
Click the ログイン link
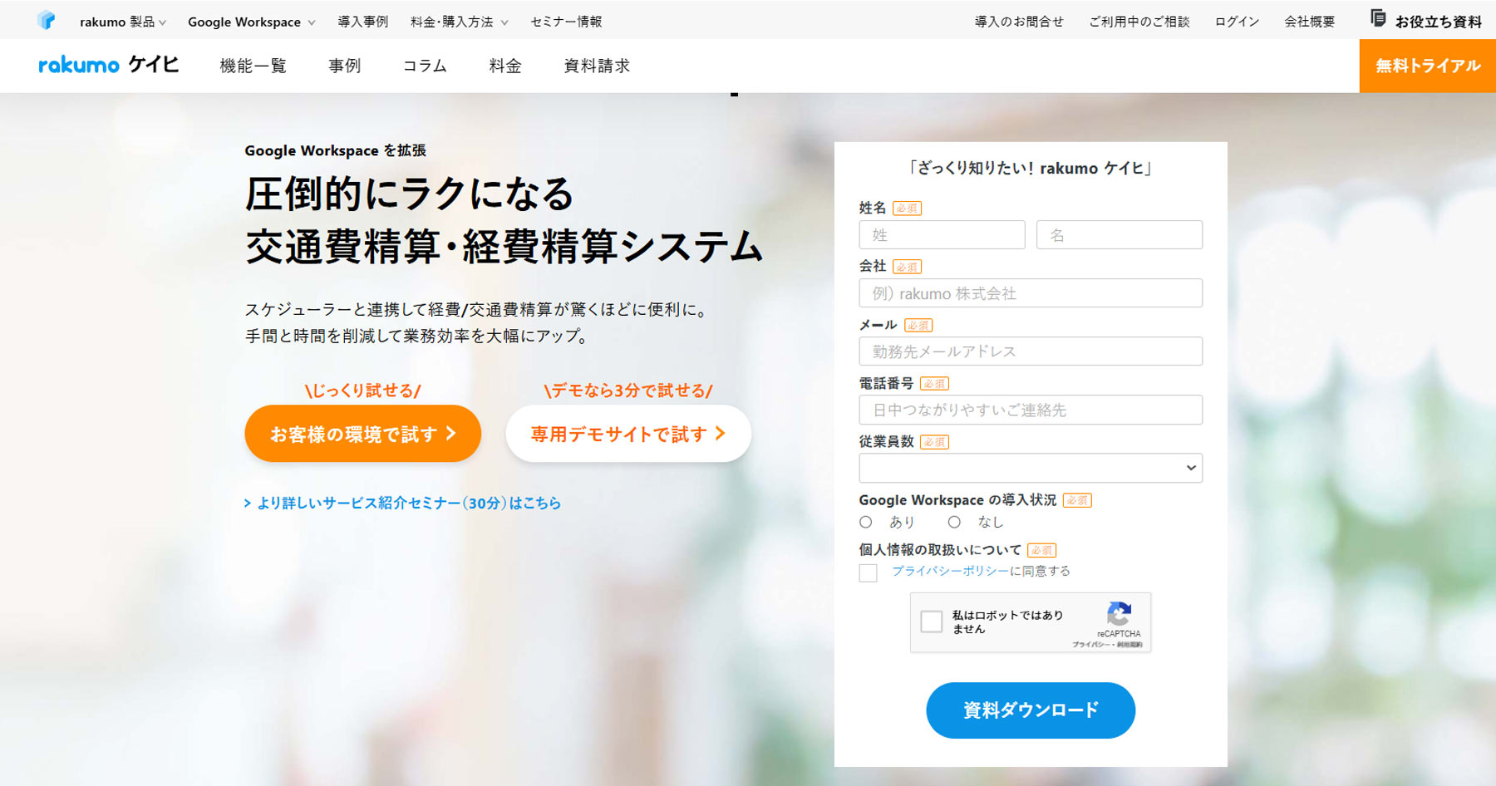pos(1237,22)
